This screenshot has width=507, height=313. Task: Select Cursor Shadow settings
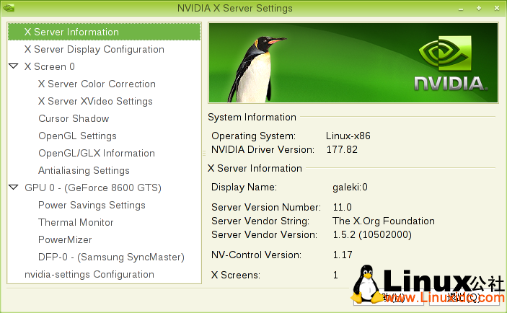click(x=74, y=118)
